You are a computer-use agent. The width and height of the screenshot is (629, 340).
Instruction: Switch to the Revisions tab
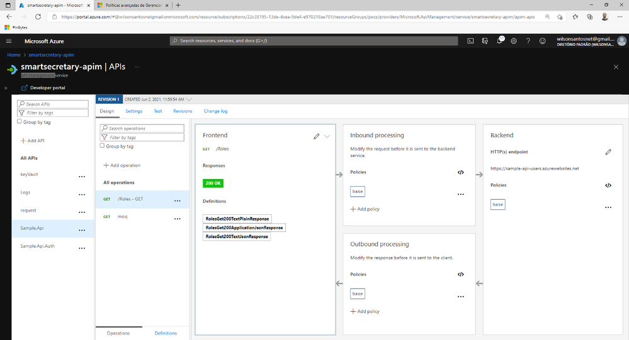[183, 111]
